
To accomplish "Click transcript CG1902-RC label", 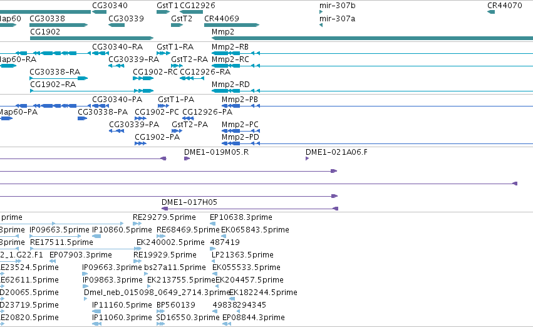I will click(155, 71).
